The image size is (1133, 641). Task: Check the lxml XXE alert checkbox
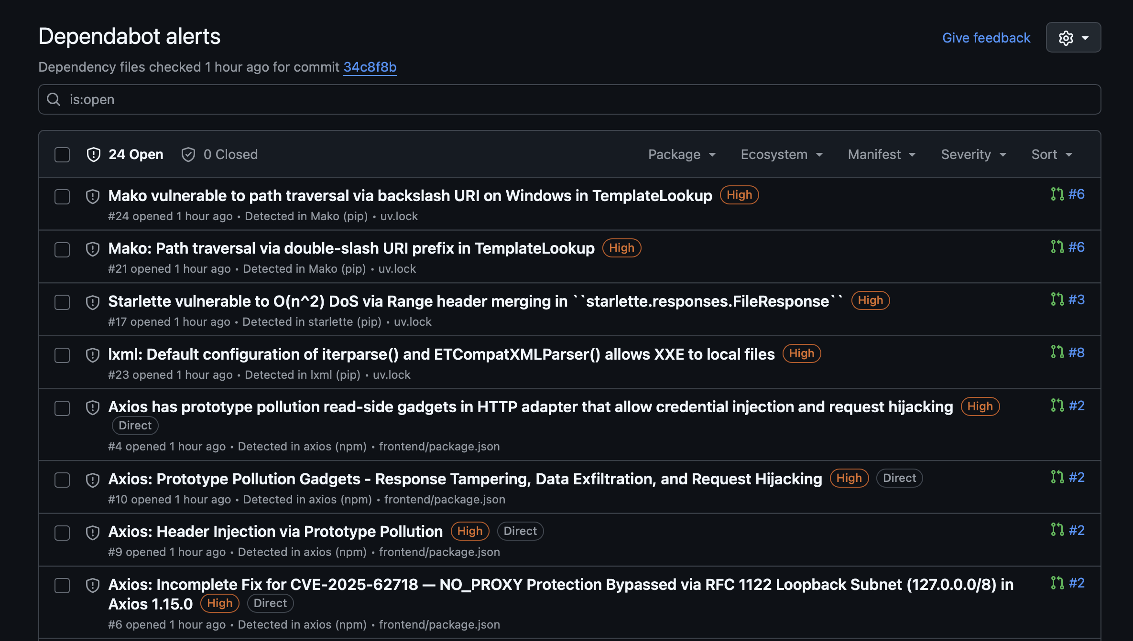click(x=62, y=355)
